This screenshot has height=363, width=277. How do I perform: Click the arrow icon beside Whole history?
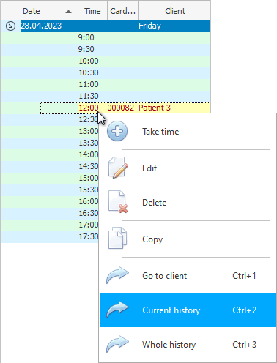pyautogui.click(x=117, y=344)
